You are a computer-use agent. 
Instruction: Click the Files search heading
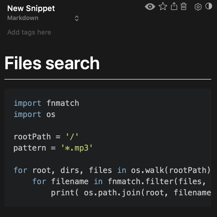(x=52, y=63)
